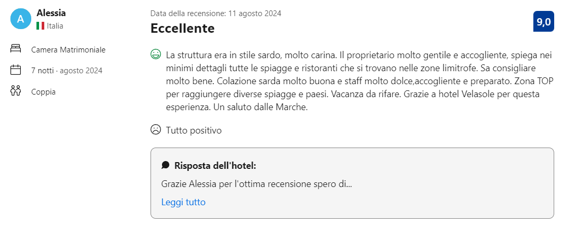562x226 pixels.
Task: Click the reviewer name Alessia
Action: click(51, 13)
